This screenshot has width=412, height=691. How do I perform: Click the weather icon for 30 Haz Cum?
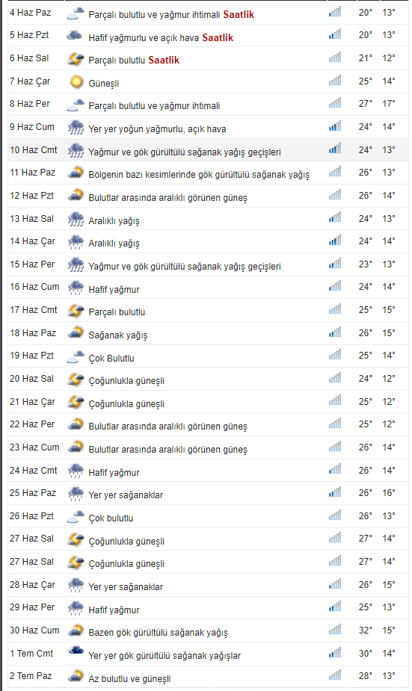click(76, 631)
